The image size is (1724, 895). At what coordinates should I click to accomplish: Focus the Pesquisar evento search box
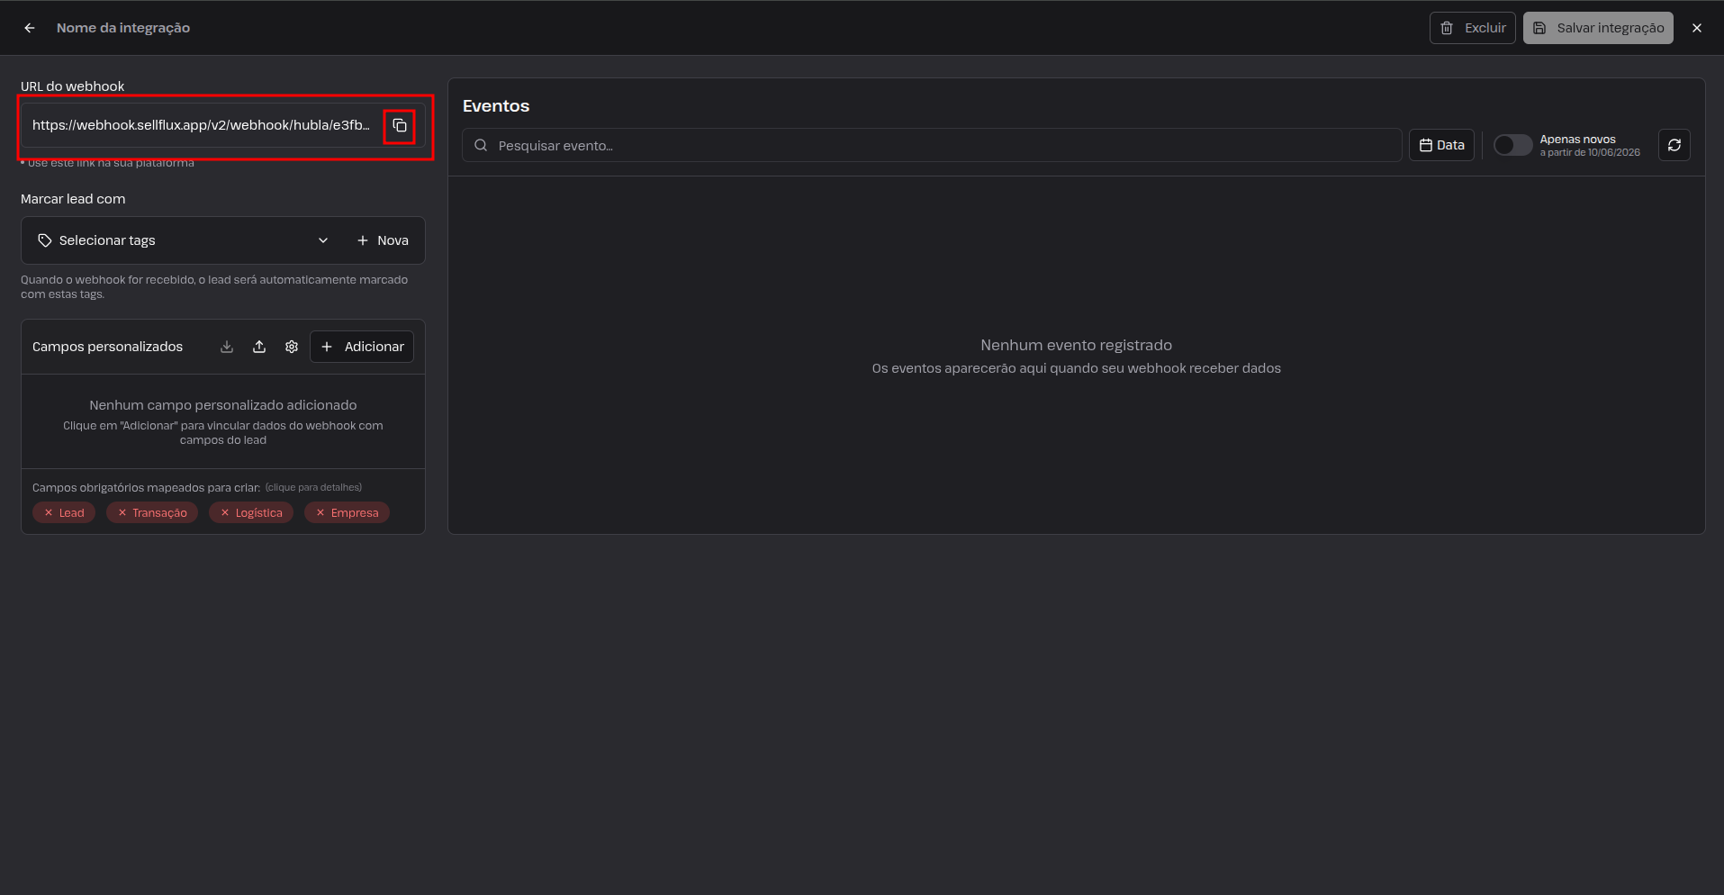point(932,145)
